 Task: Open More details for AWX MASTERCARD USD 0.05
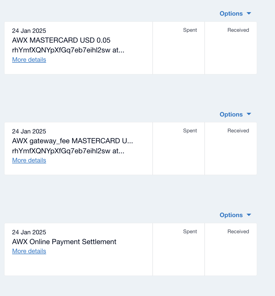click(29, 60)
